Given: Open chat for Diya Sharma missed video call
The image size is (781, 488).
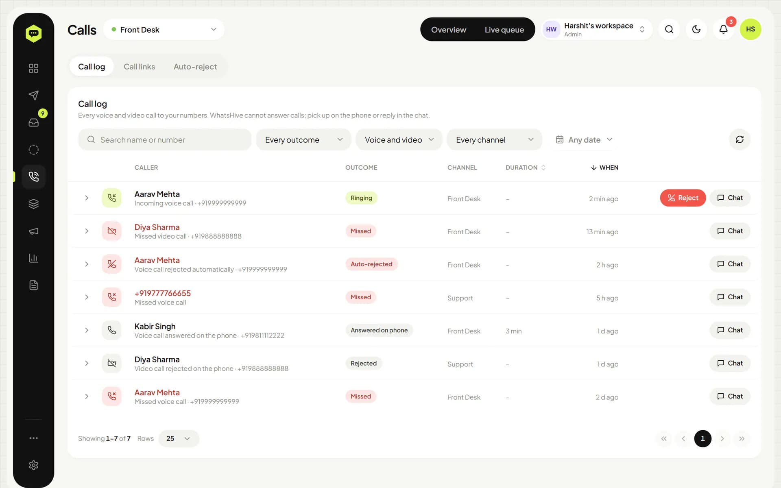Looking at the screenshot, I should 730,231.
